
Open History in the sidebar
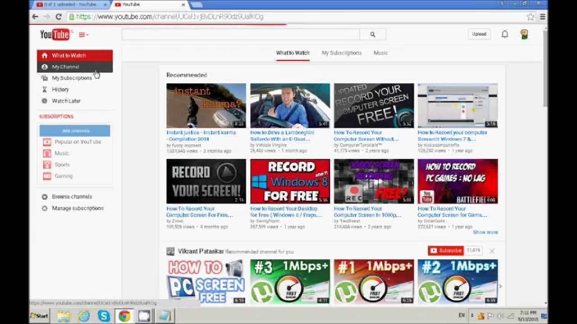click(60, 90)
